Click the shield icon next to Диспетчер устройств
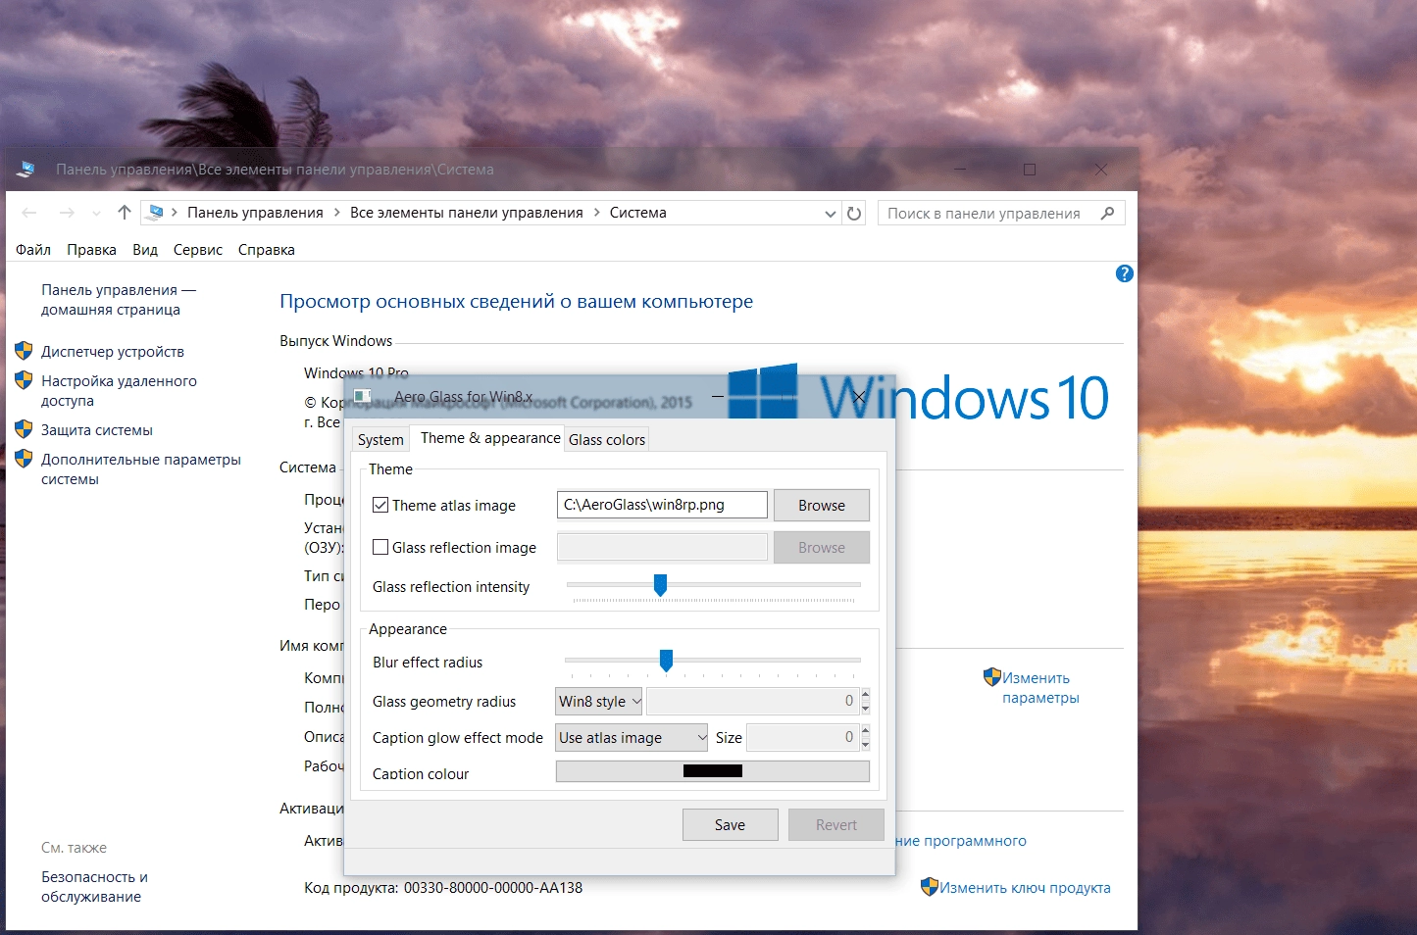Screen dimensions: 1417x935 coord(25,351)
